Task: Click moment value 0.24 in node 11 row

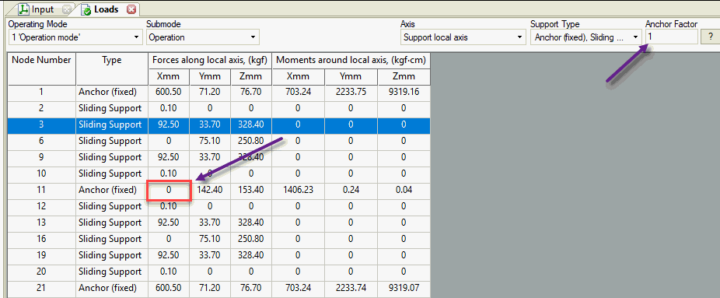Action: click(351, 190)
